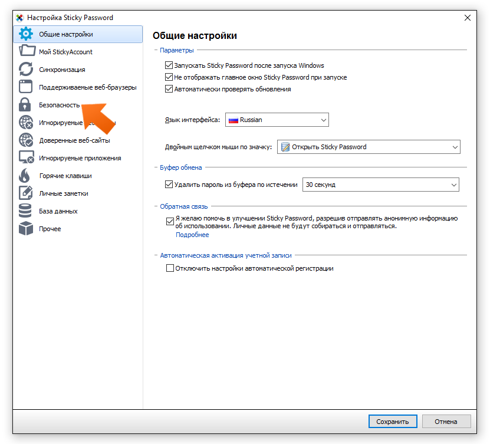This screenshot has width=490, height=444.
Task: Toggle Запускать Sticky Password после запуска Windows
Action: (x=169, y=65)
